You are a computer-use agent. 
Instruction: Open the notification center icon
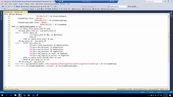click(170, 95)
